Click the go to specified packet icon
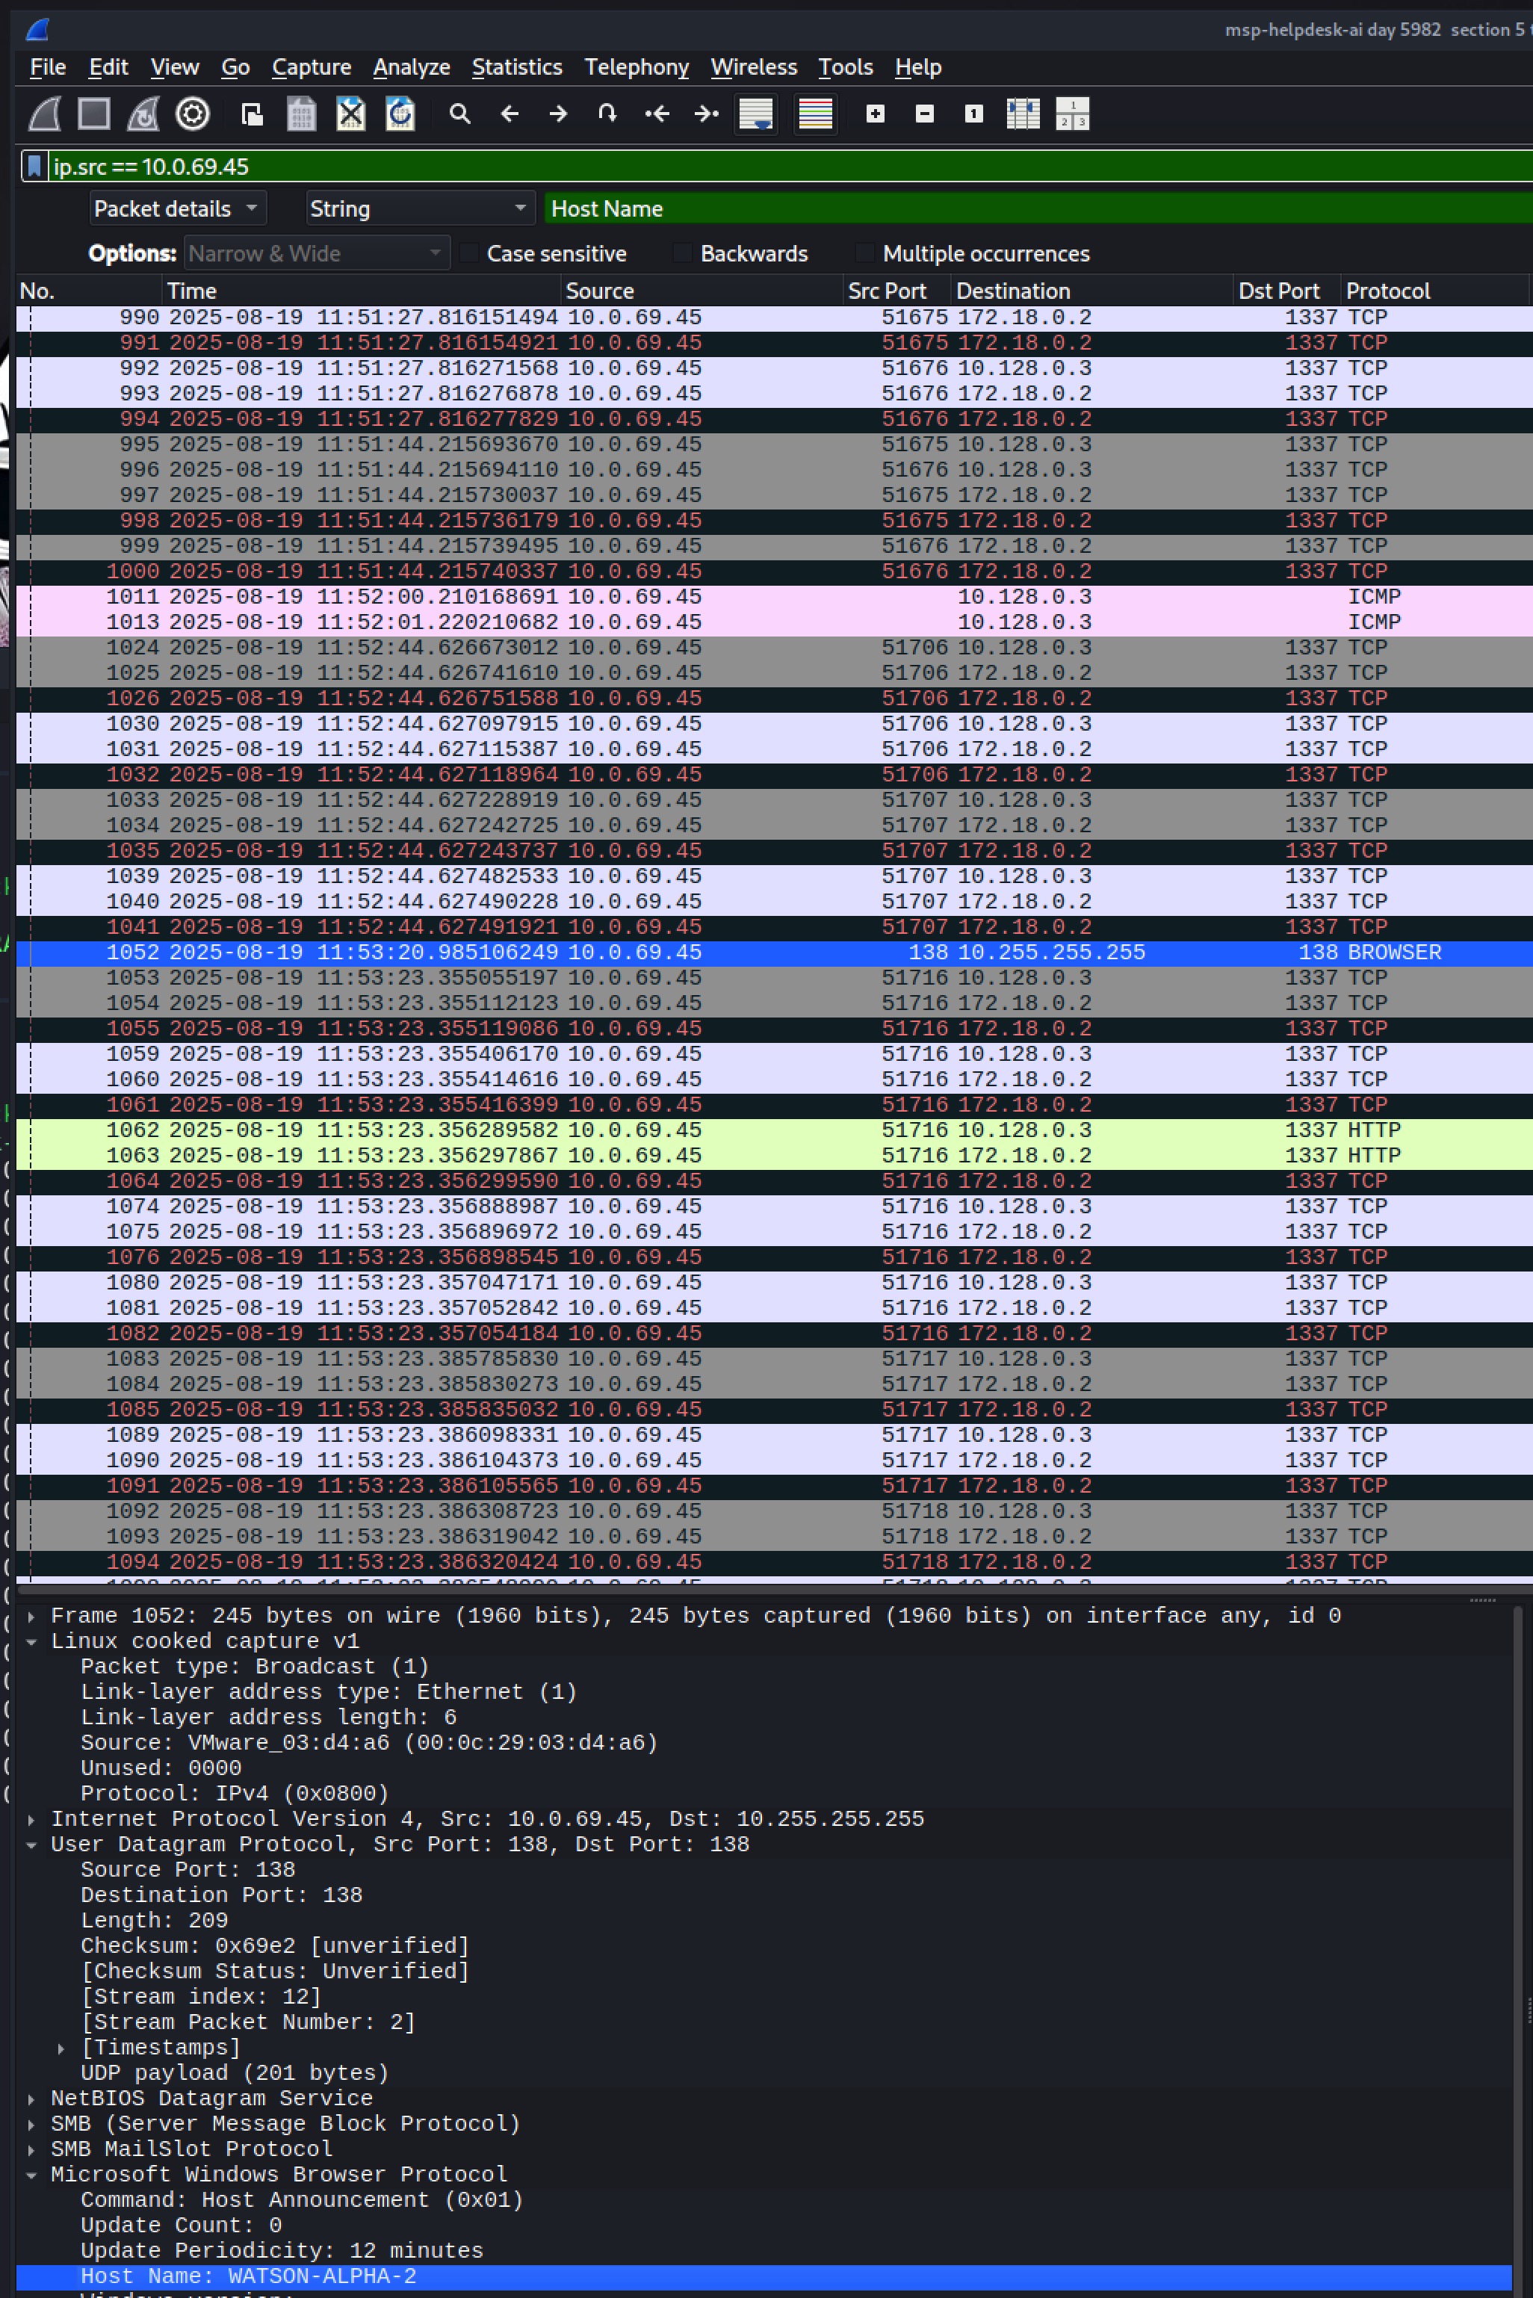The image size is (1533, 2298). click(607, 114)
